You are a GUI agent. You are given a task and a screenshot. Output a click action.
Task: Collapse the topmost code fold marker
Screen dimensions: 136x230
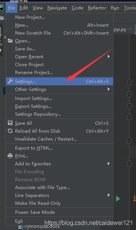click(129, 82)
